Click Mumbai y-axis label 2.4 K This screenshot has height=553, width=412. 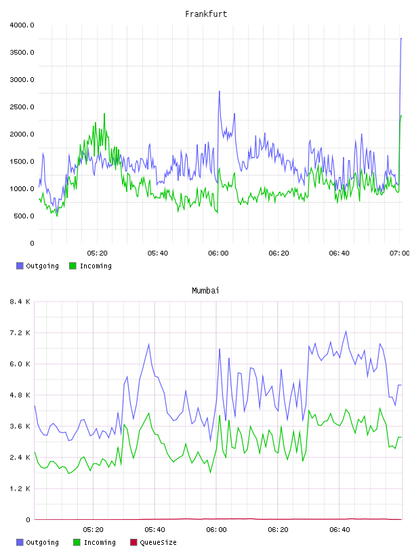click(x=20, y=457)
